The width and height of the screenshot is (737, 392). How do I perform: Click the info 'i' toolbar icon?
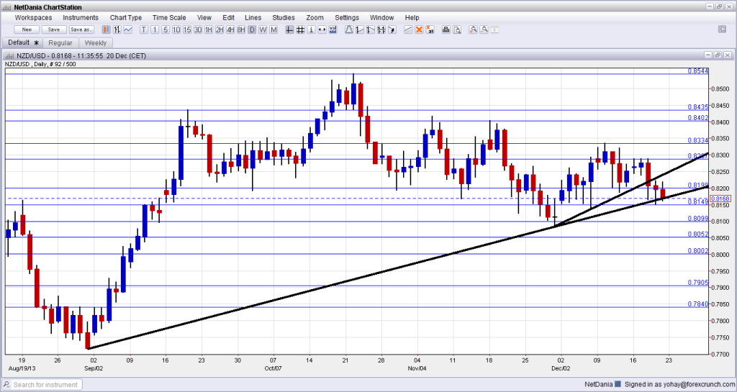311,29
